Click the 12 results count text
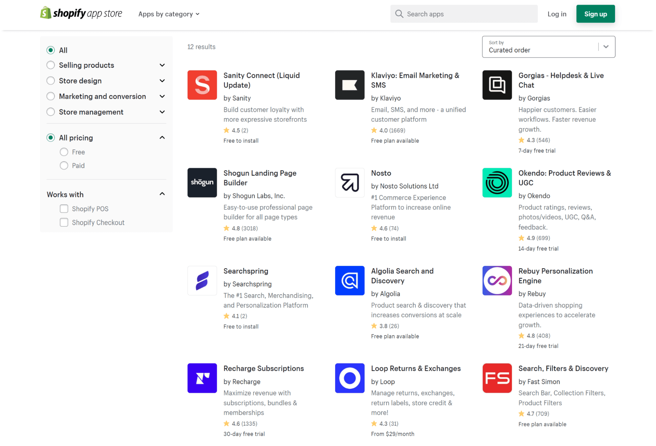The image size is (656, 446). pos(201,47)
